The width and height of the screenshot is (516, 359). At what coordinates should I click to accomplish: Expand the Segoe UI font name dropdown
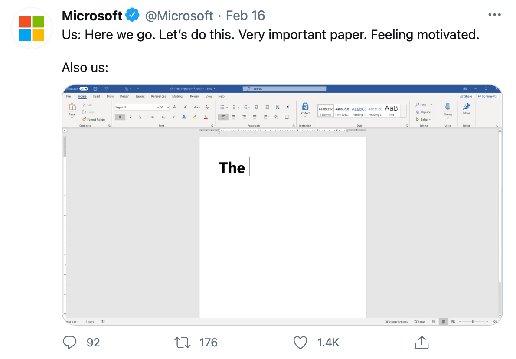(x=158, y=107)
